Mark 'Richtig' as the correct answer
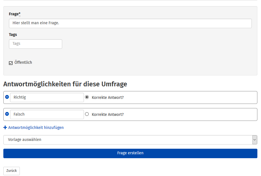This screenshot has width=261, height=176. tap(87, 97)
